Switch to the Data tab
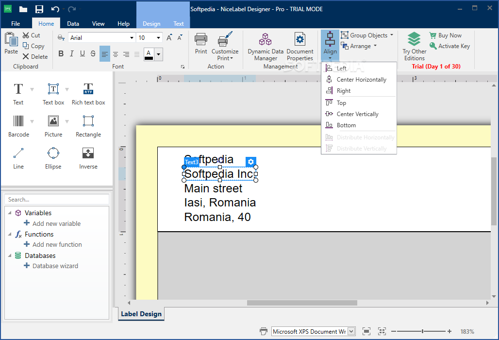Viewport: 499px width, 340px height. pos(73,24)
